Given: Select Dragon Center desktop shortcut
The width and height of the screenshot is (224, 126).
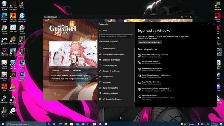Looking at the screenshot, I should (218, 17).
